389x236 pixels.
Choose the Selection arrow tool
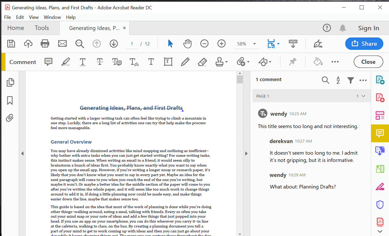(170, 44)
